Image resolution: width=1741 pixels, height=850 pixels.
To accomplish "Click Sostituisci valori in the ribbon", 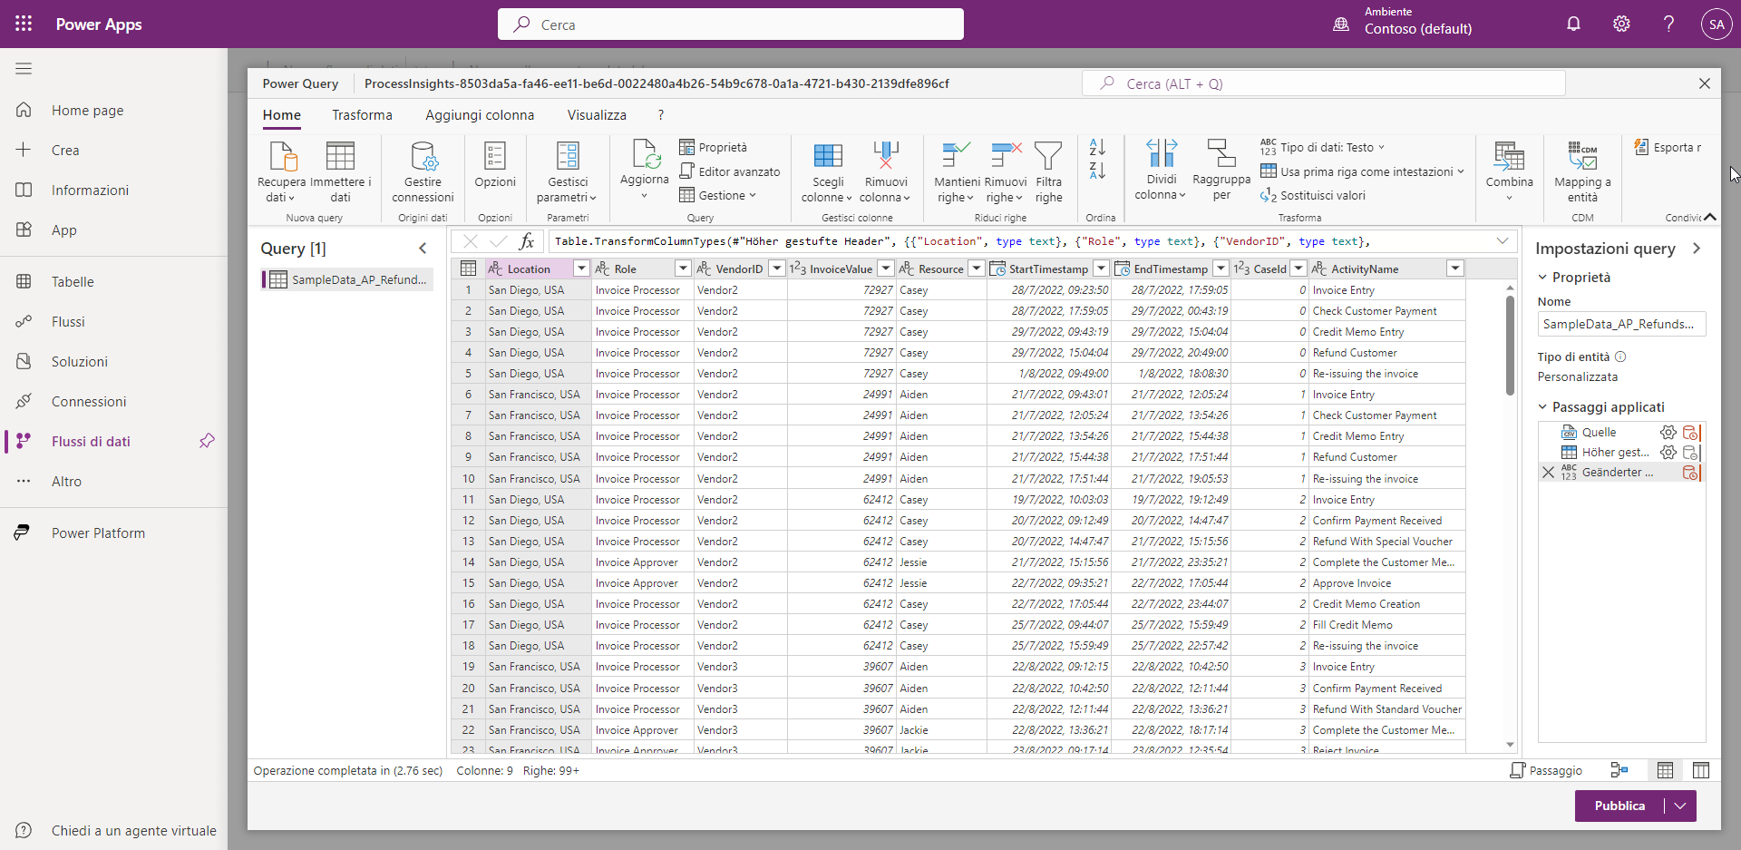I will point(1313,195).
